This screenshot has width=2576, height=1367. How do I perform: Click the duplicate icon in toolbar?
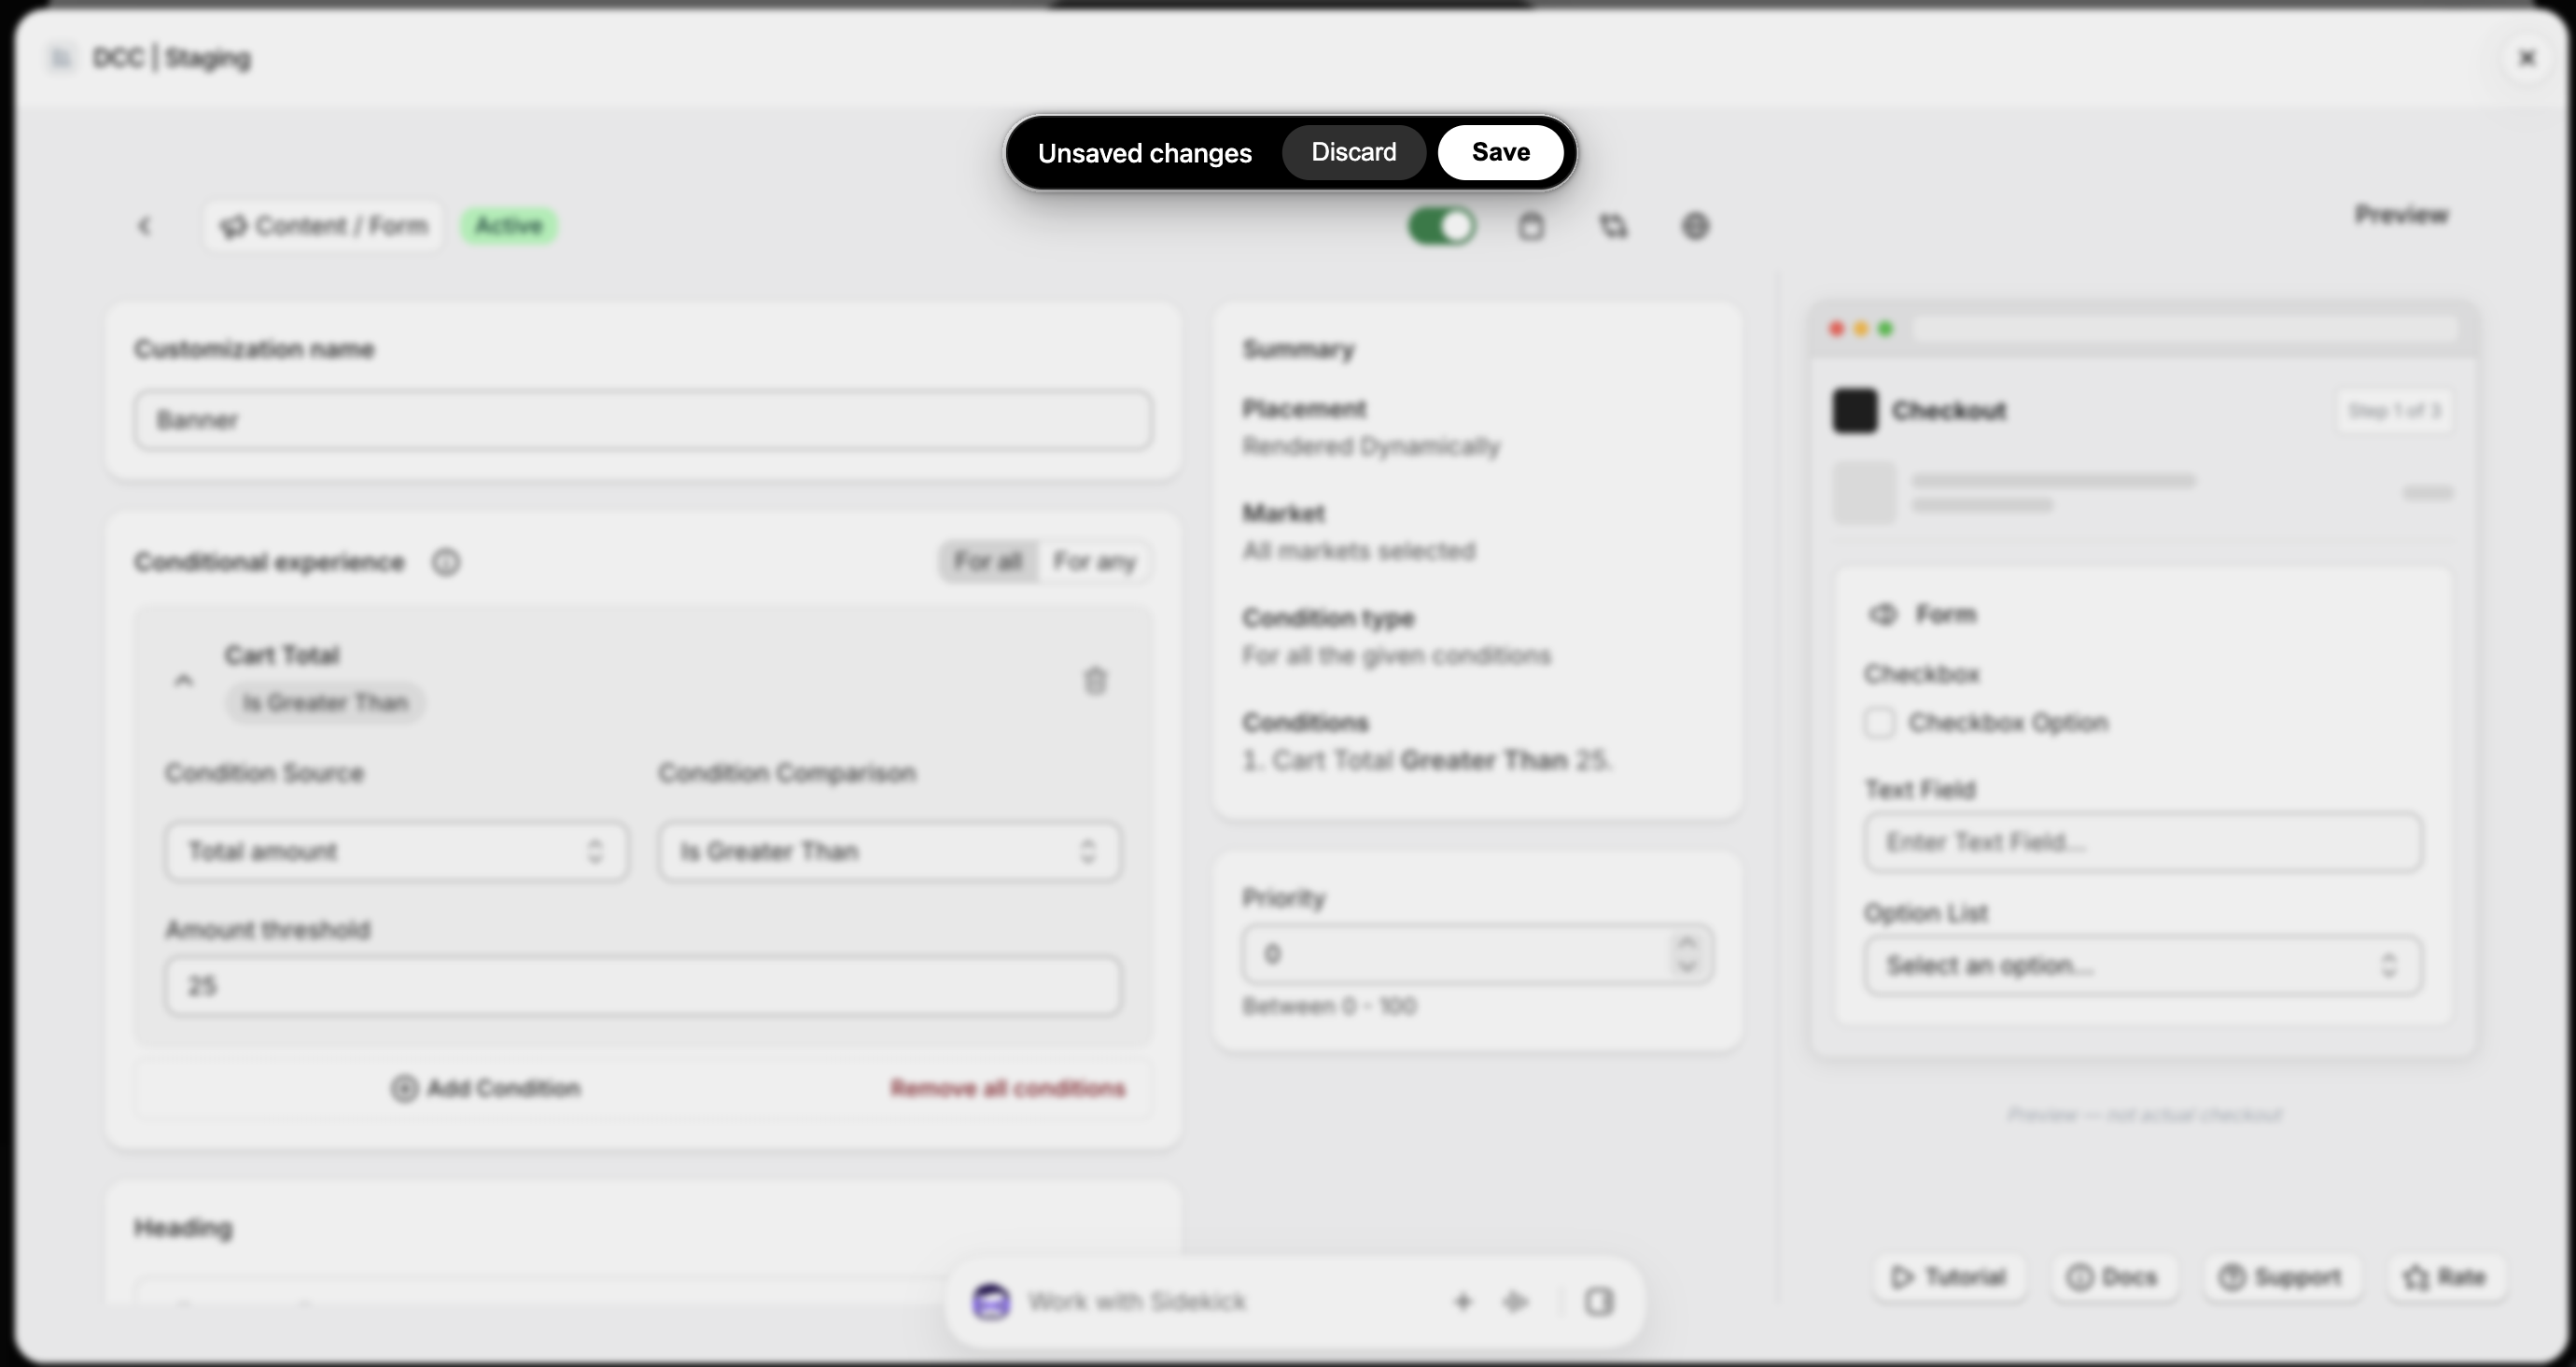[1613, 226]
